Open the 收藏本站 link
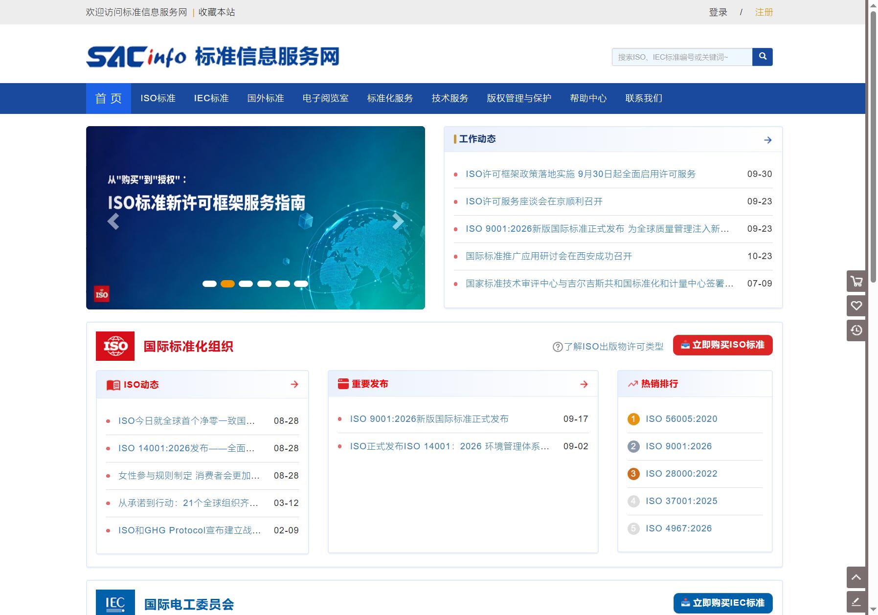The width and height of the screenshot is (878, 615). pyautogui.click(x=217, y=12)
